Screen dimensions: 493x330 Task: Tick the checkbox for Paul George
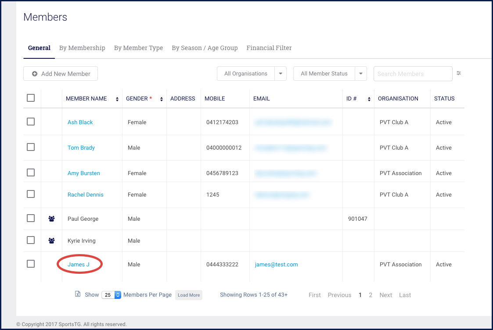31,218
